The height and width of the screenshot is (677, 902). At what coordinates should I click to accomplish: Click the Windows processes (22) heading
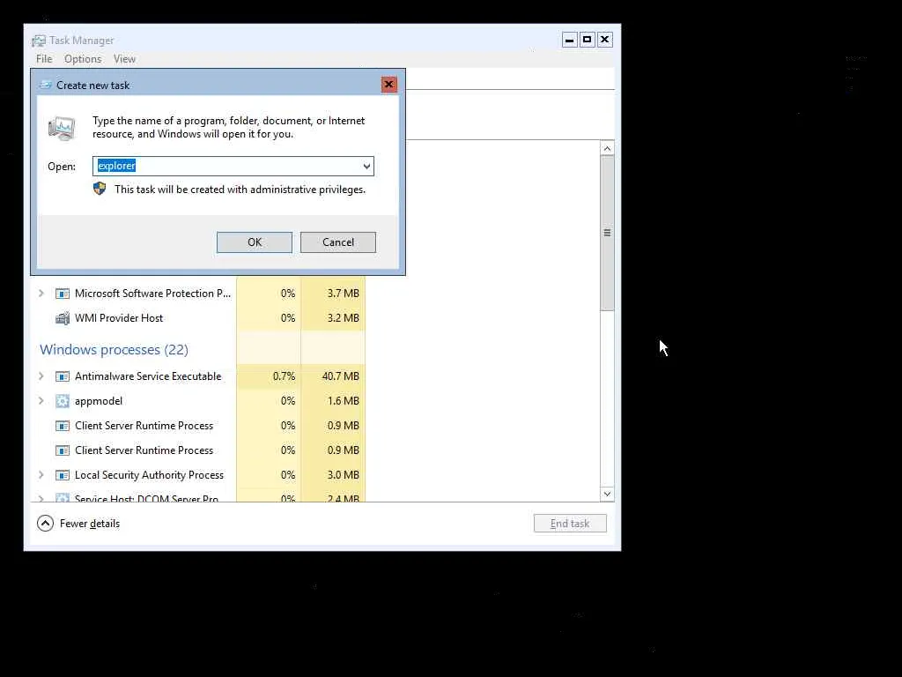tap(114, 349)
